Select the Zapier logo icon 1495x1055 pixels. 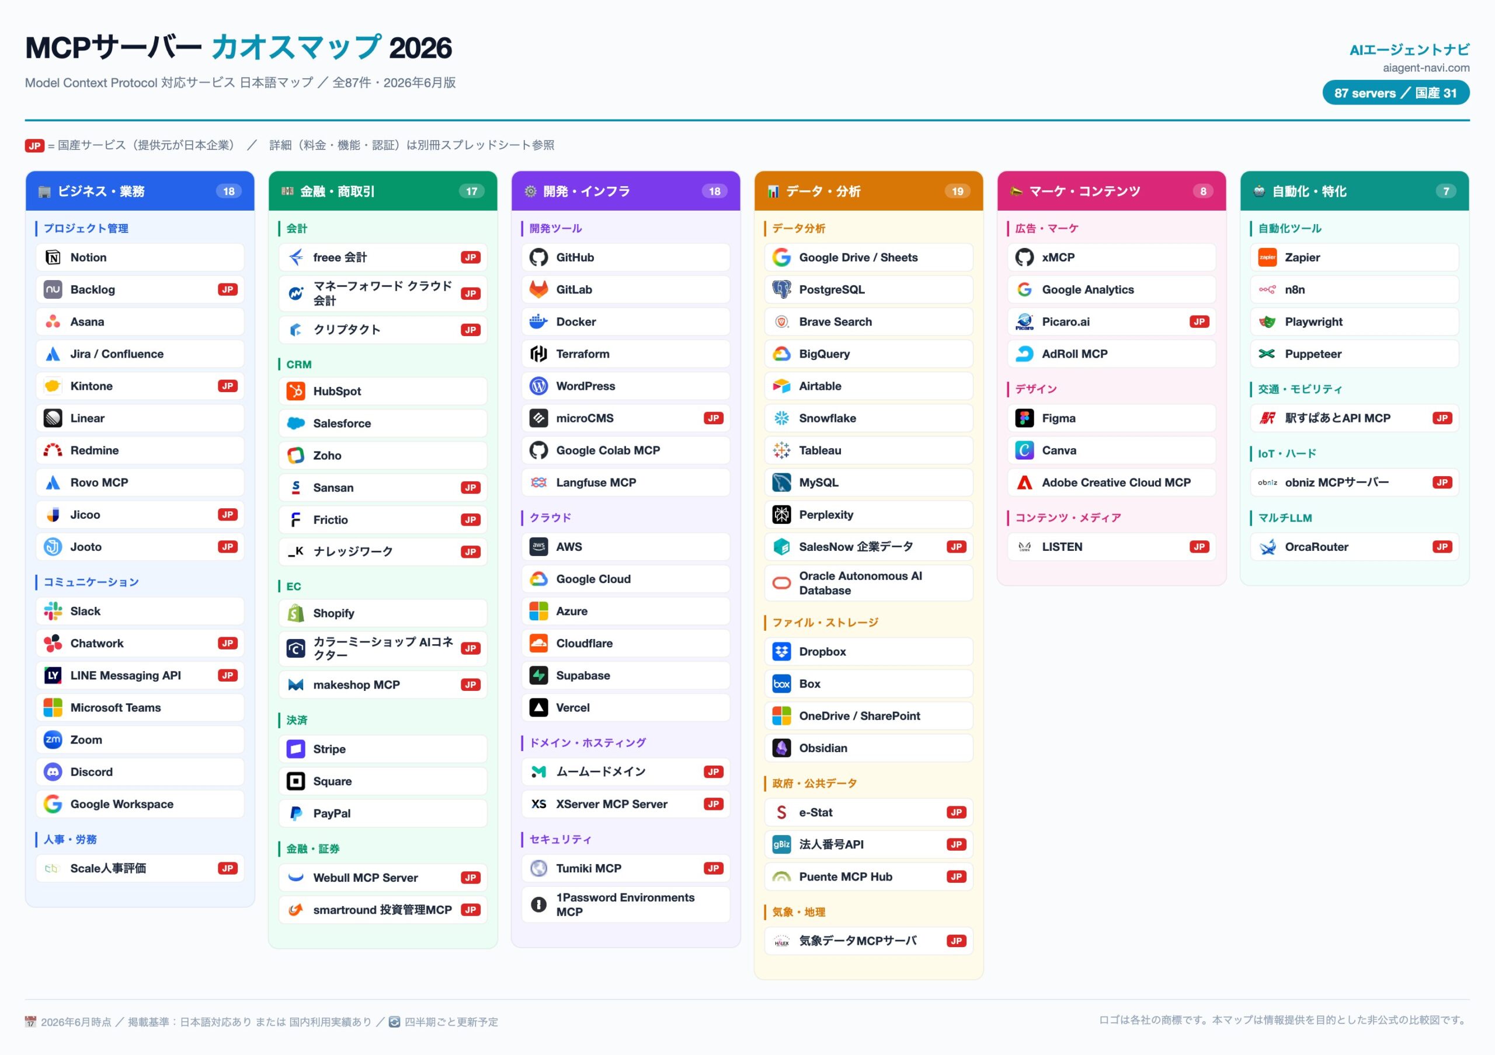tap(1267, 257)
